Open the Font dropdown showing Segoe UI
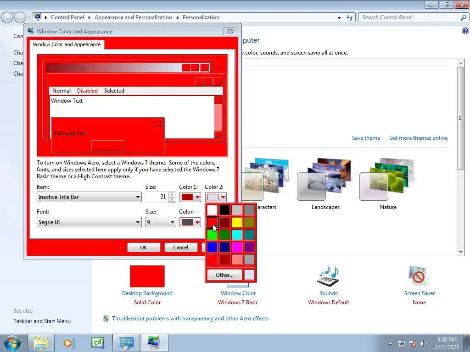470x352 pixels. click(x=89, y=222)
